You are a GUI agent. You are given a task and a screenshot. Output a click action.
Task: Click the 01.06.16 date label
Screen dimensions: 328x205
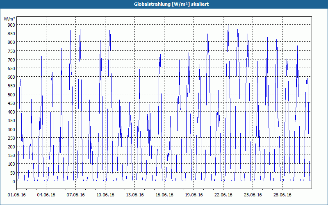coord(17,195)
